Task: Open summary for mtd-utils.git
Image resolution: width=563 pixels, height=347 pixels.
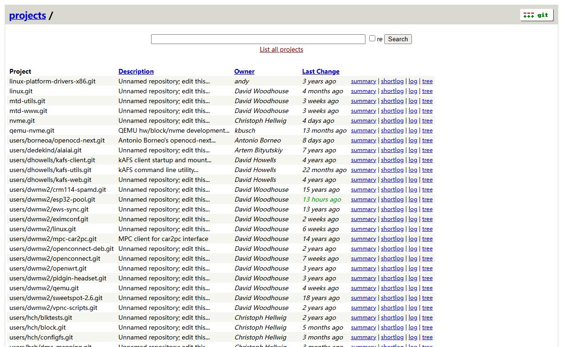Action: pos(364,101)
